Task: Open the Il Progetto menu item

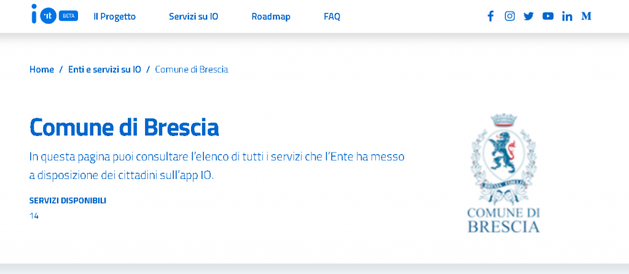Action: (115, 17)
